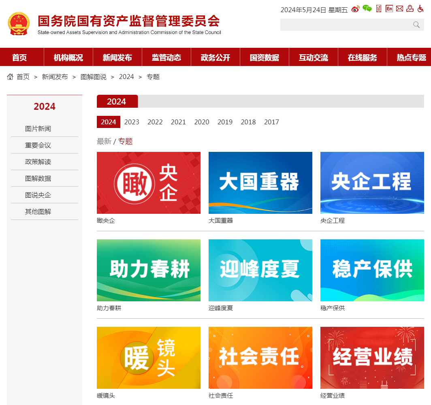Click the home icon in breadcrumb
431x405 pixels.
(11, 77)
